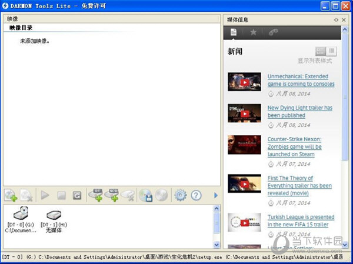
Task: Add a SCSI virtual drive
Action: pyautogui.click(x=111, y=195)
